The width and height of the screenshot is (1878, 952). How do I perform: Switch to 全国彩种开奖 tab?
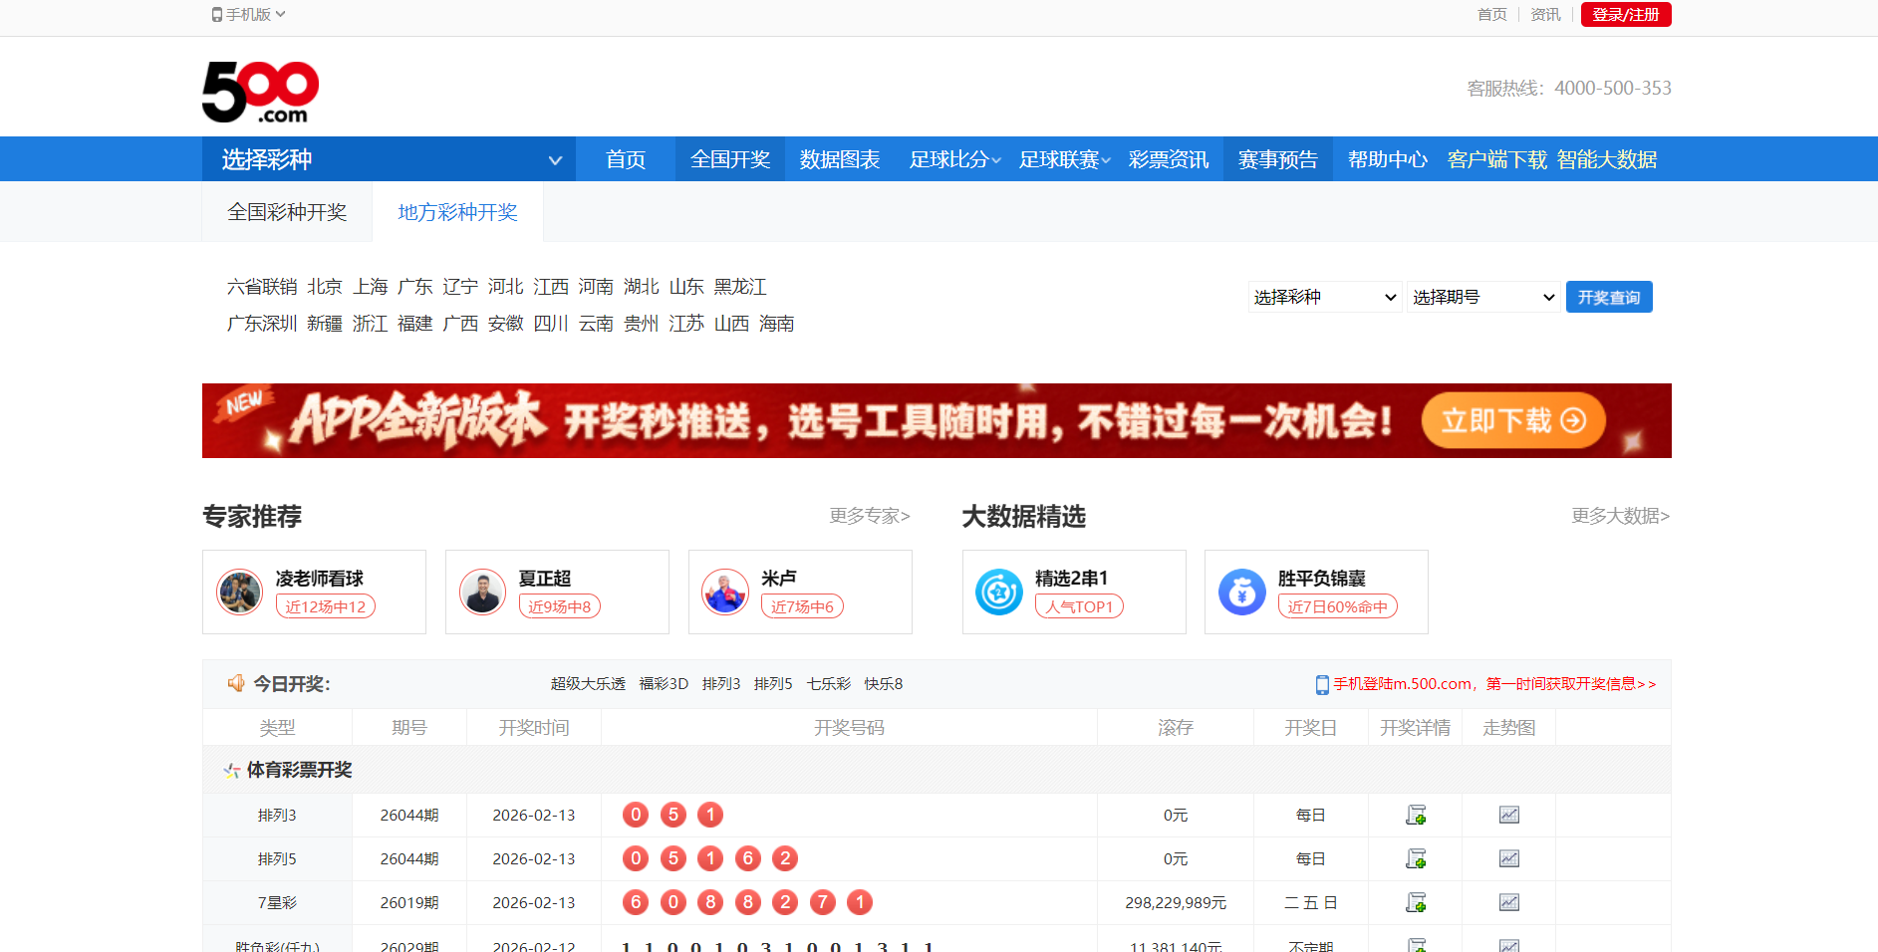click(x=287, y=212)
